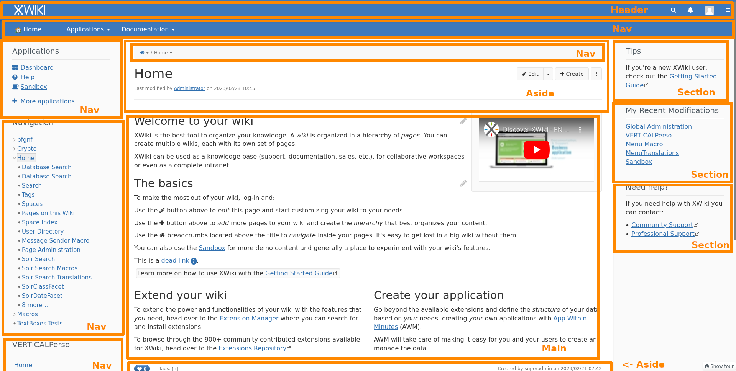Open the search magnifier icon in the header
This screenshot has height=371, width=736.
click(x=673, y=10)
